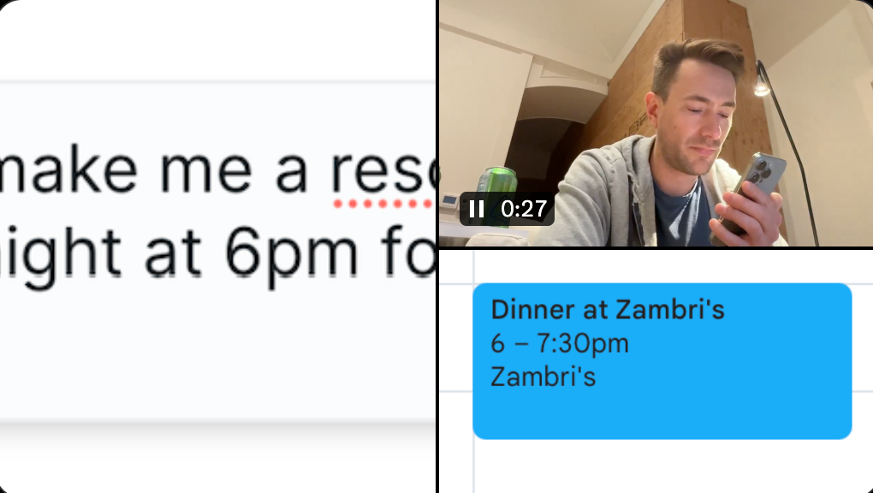Click the word "make" in the typed text
Image resolution: width=873 pixels, height=493 pixels.
coord(68,170)
